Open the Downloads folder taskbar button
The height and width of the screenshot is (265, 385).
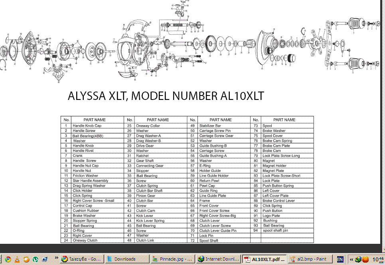(x=127, y=259)
